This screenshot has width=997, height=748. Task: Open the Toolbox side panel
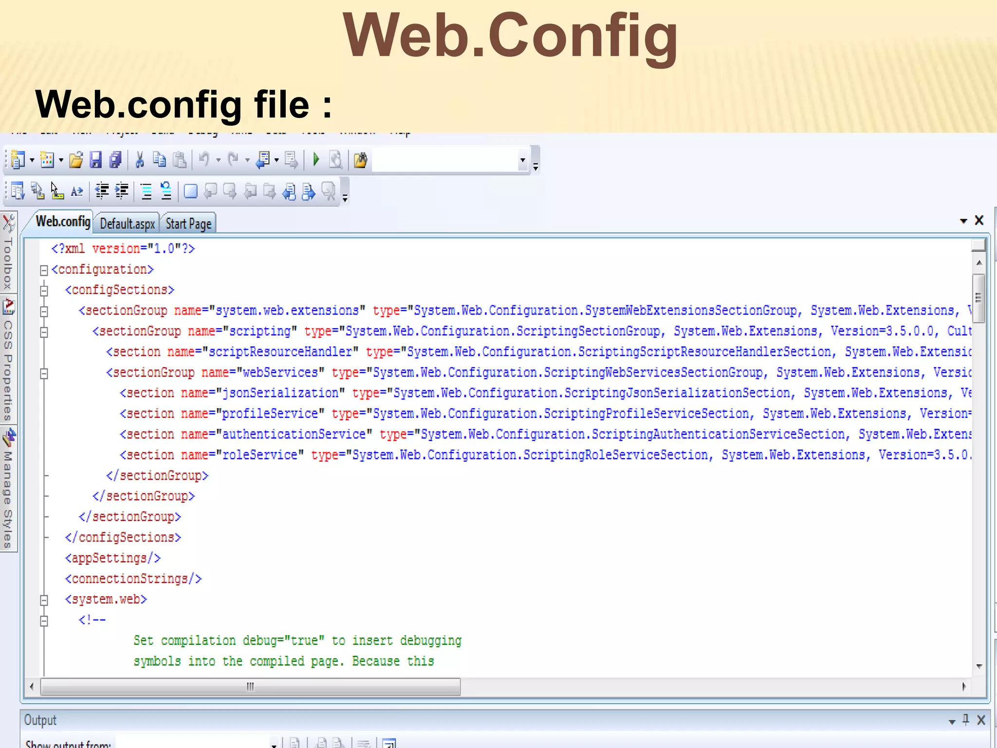8,252
